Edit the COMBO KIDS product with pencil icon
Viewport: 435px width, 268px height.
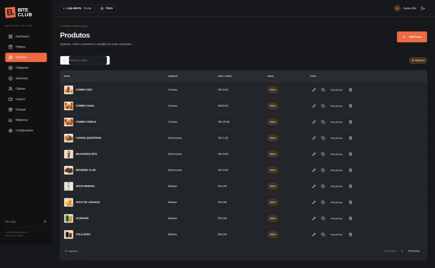click(314, 90)
